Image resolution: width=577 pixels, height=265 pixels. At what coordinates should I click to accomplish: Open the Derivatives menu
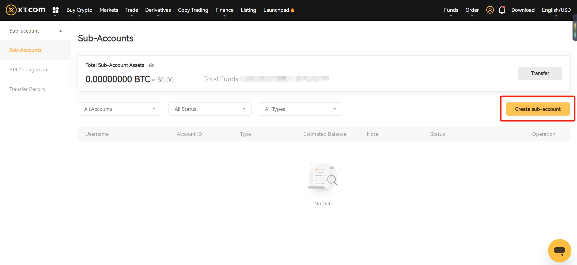click(158, 10)
